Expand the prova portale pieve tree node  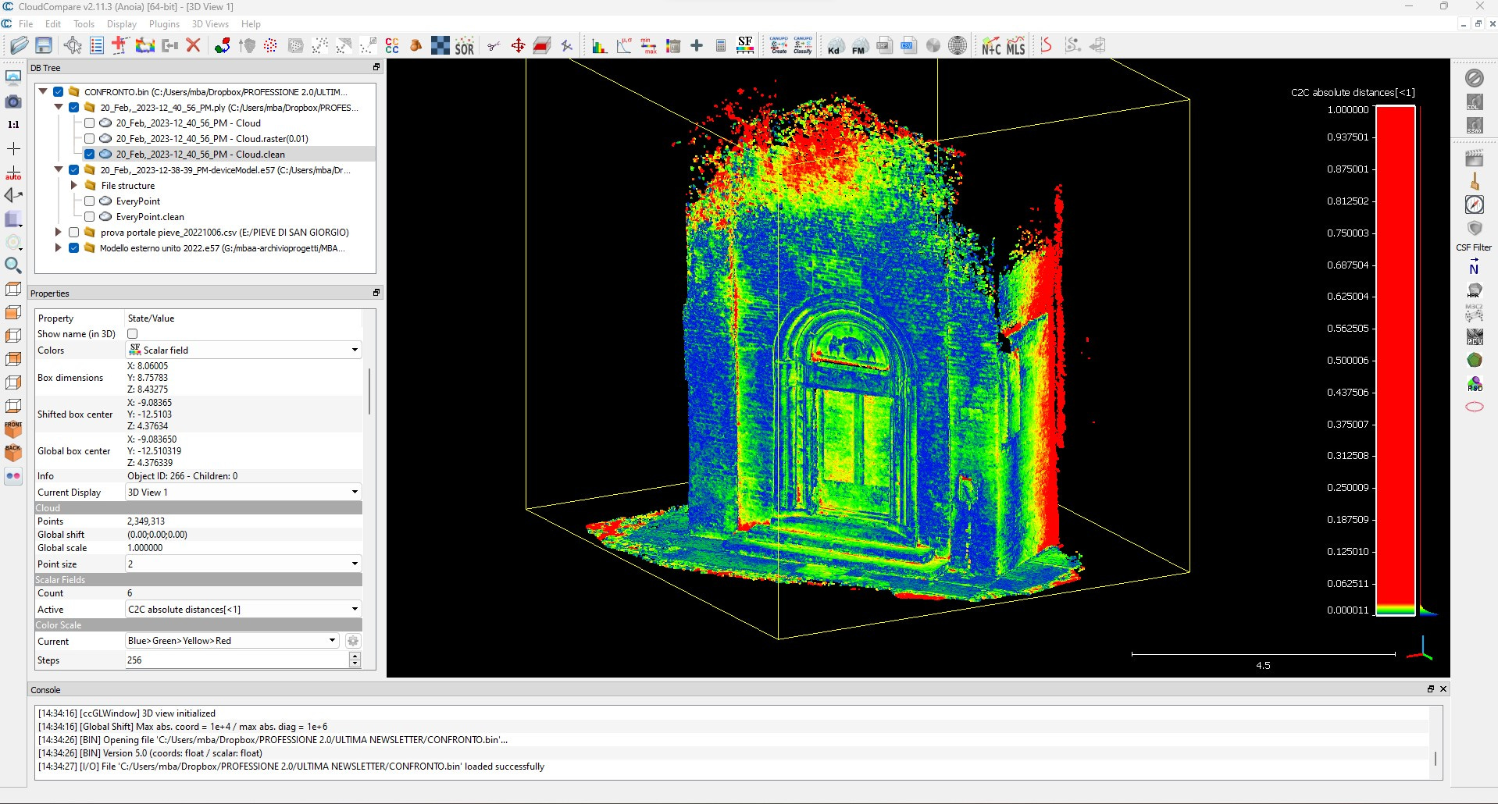point(58,232)
